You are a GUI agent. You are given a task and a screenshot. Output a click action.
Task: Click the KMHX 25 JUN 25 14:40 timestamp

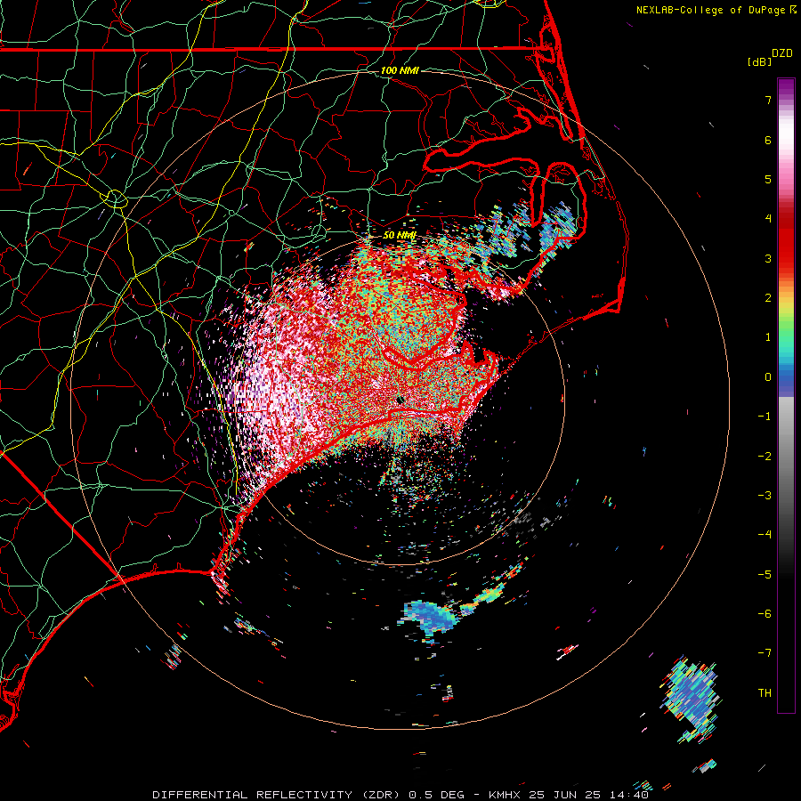569,795
